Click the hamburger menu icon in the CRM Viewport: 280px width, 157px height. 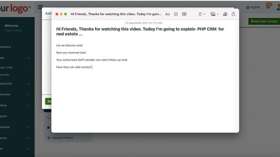(x=40, y=7)
